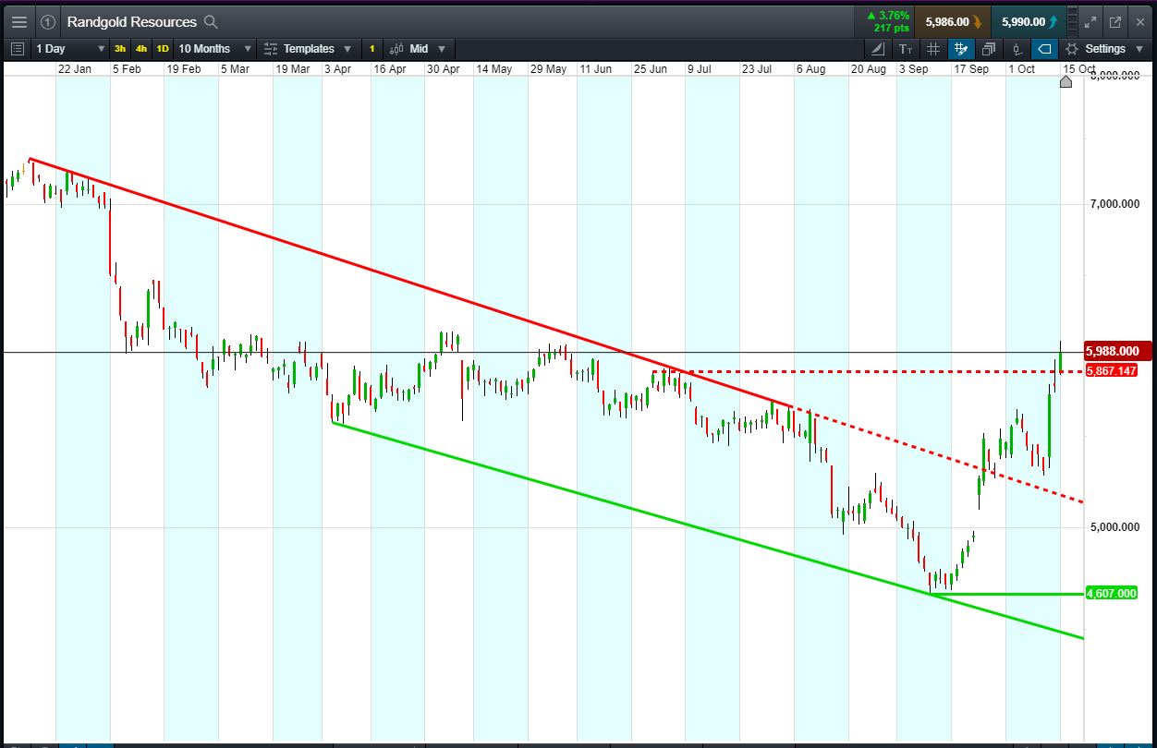Select the 1D quick interval
Viewport: 1157px width, 748px height.
[163, 49]
